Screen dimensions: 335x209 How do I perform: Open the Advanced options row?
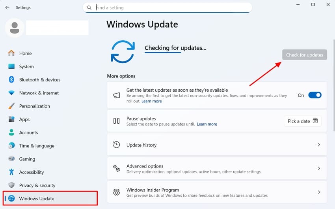click(x=217, y=169)
